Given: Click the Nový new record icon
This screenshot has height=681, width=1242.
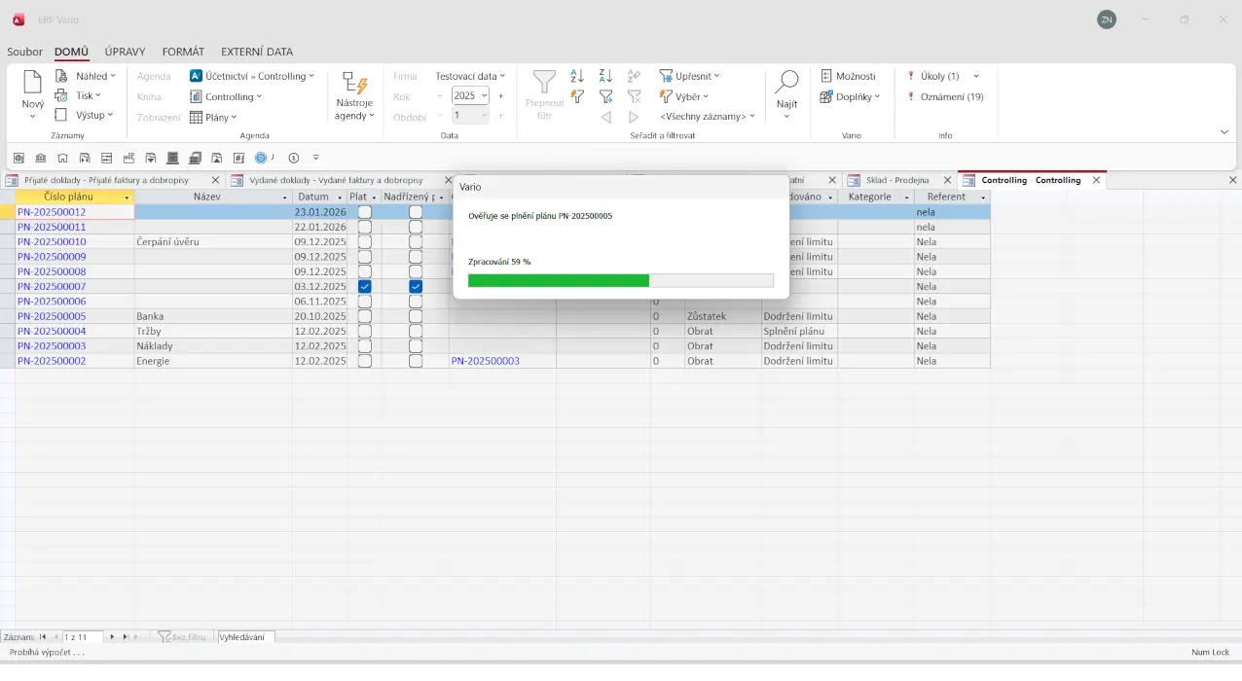Looking at the screenshot, I should [x=32, y=84].
